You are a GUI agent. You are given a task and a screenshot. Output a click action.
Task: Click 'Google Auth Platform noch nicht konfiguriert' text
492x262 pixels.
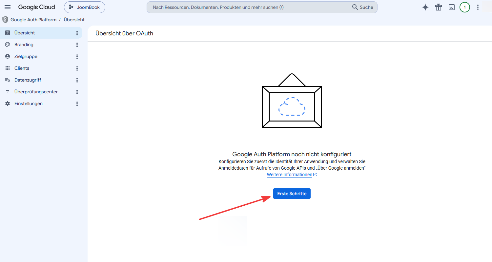tap(292, 154)
